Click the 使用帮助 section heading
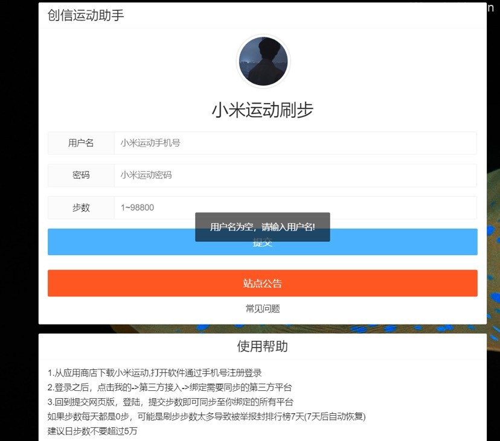This screenshot has width=500, height=441. click(263, 346)
